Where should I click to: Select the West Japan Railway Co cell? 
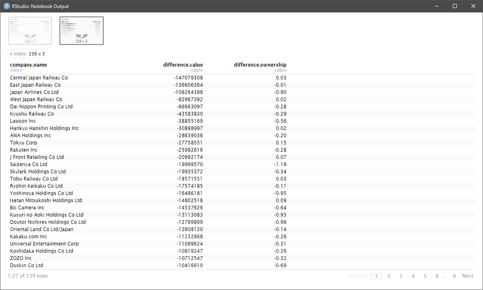pos(36,99)
